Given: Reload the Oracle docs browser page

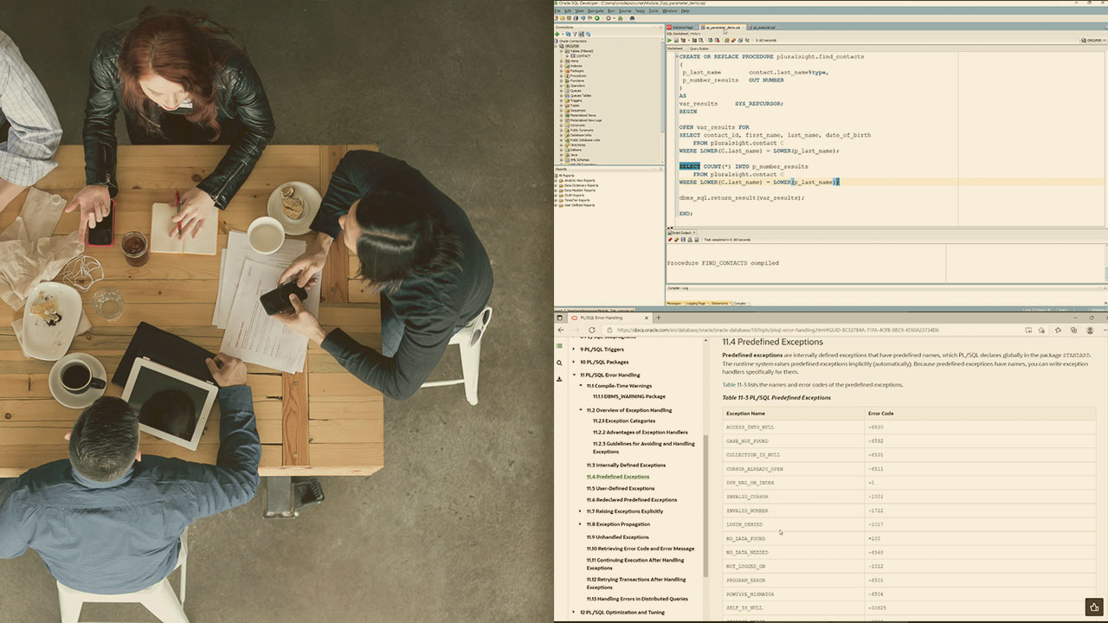Looking at the screenshot, I should click(x=592, y=330).
